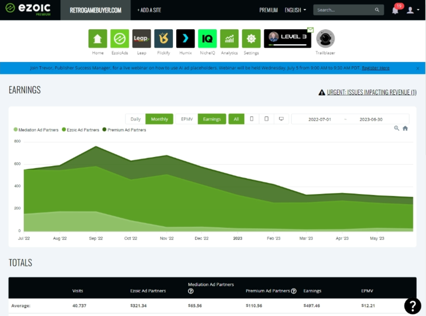Open the Settings gear icon
426x316 pixels.
pos(251,39)
